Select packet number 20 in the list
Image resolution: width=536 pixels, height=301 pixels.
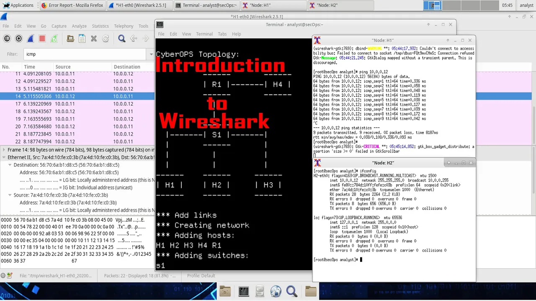point(77,126)
